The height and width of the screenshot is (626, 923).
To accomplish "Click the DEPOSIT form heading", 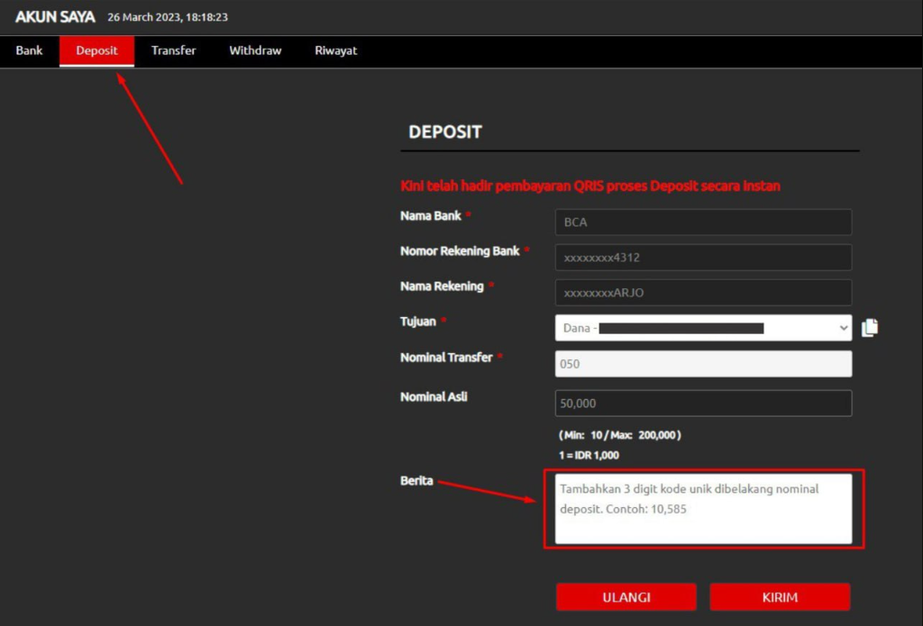I will coord(445,132).
